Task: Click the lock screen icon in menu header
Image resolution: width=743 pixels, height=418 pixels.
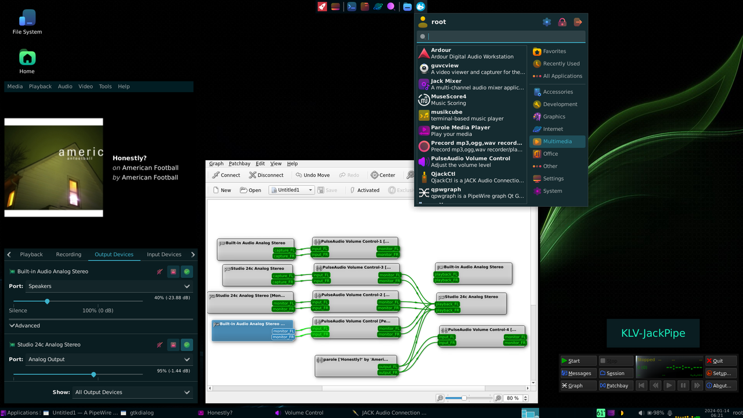Action: (x=562, y=22)
